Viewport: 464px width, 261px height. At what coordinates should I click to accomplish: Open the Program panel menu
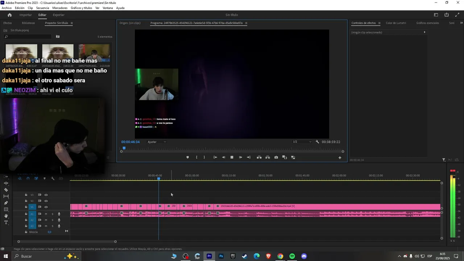click(x=246, y=23)
